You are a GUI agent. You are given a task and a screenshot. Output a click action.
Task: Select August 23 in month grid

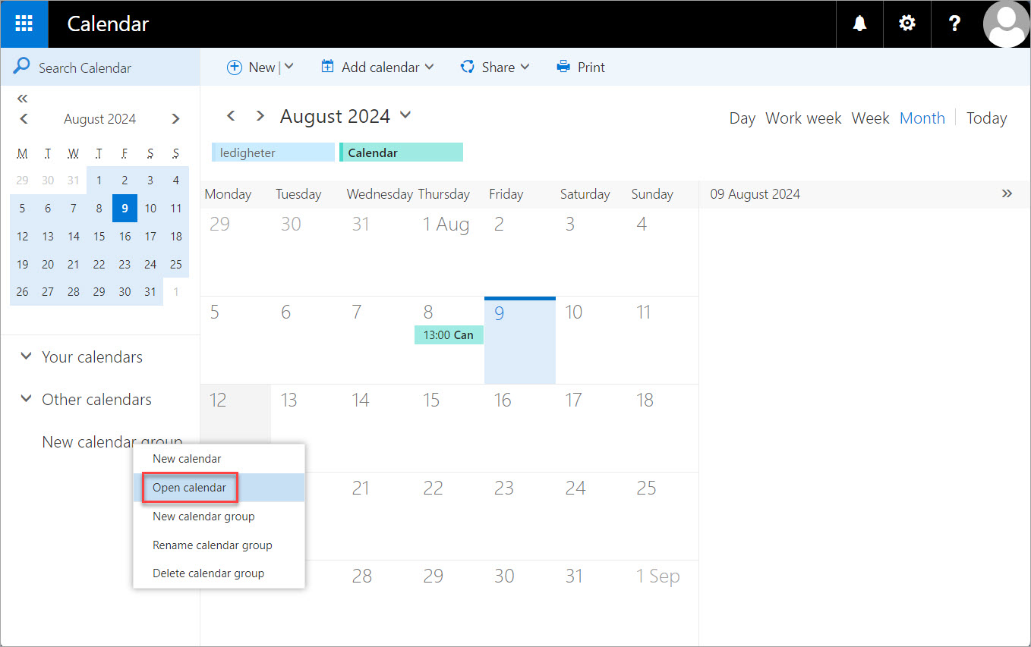520,516
